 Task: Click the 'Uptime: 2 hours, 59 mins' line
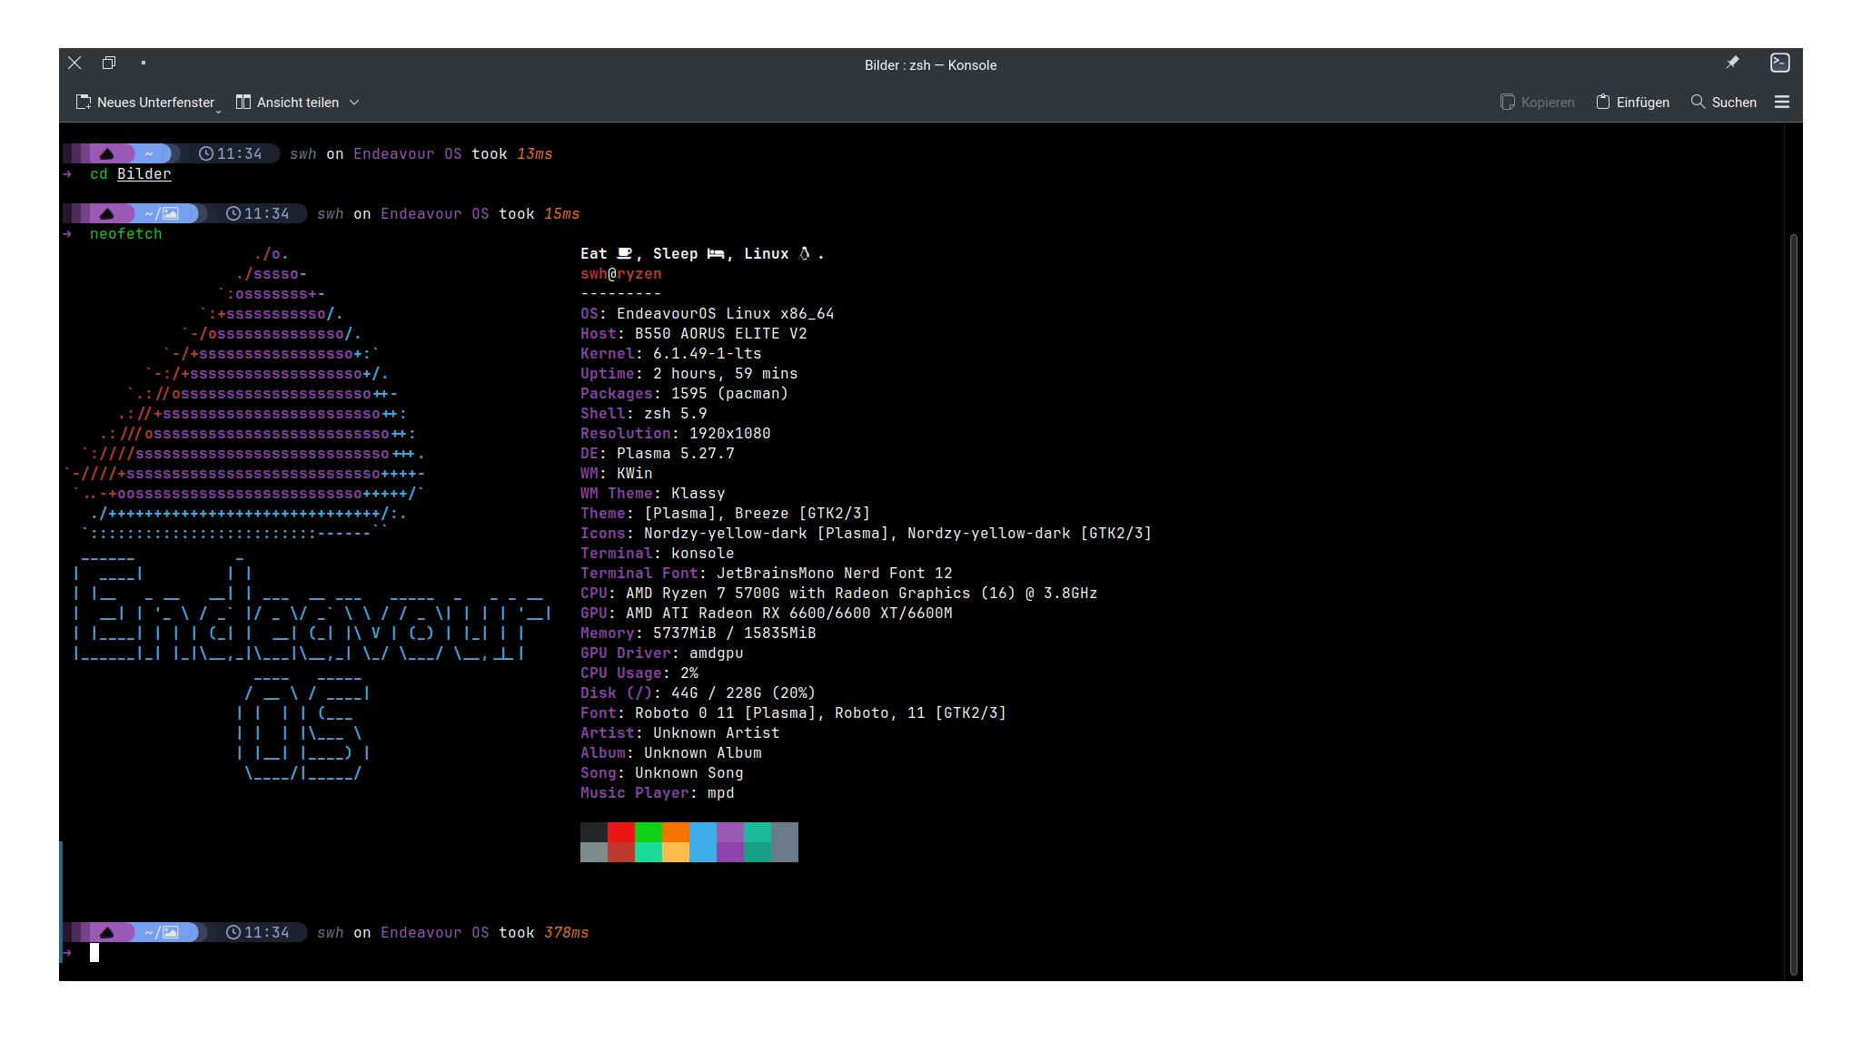(689, 374)
